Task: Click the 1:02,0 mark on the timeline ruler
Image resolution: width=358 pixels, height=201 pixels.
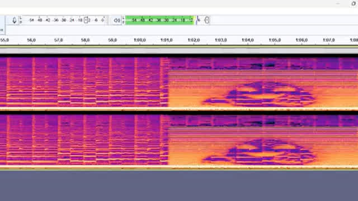Action: (194, 40)
